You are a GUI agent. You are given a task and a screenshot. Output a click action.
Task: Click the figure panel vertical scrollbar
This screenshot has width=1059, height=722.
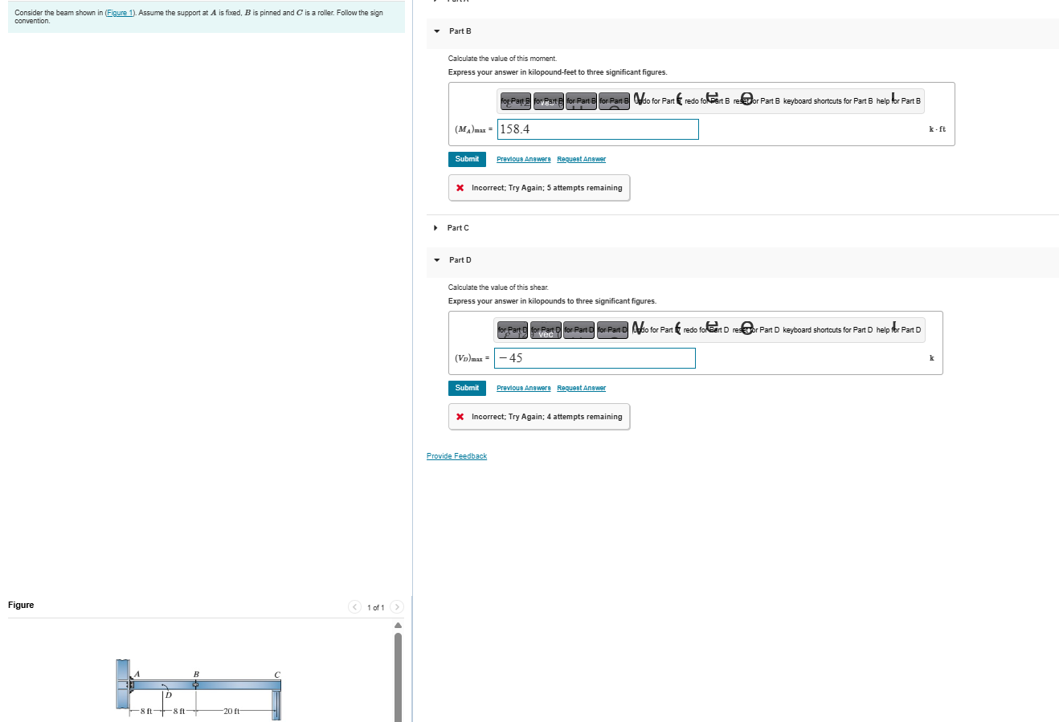(398, 677)
